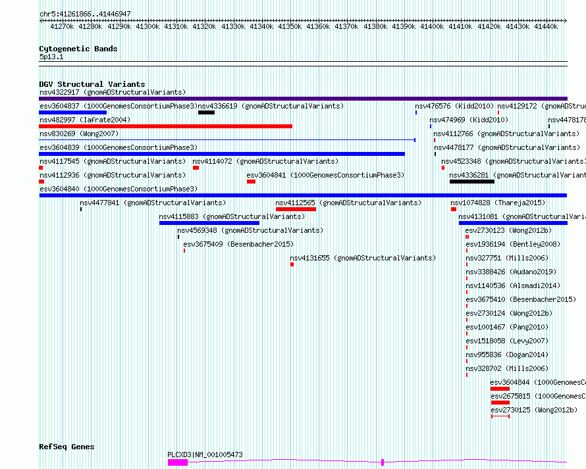Open nsv4336281 variant label
Screen dimensions: 586x469
point(518,175)
